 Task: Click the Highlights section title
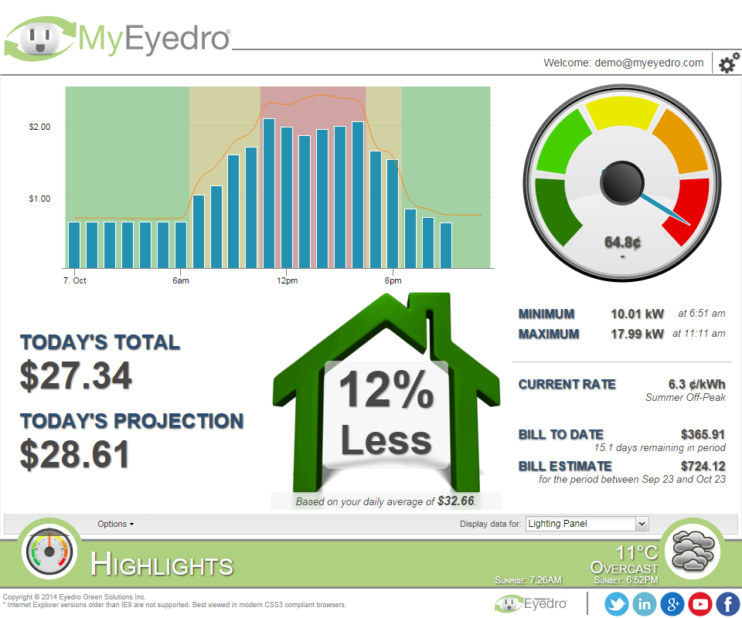coord(162,565)
